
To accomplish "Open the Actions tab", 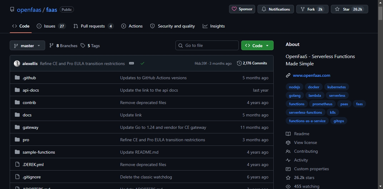I will (x=132, y=26).
